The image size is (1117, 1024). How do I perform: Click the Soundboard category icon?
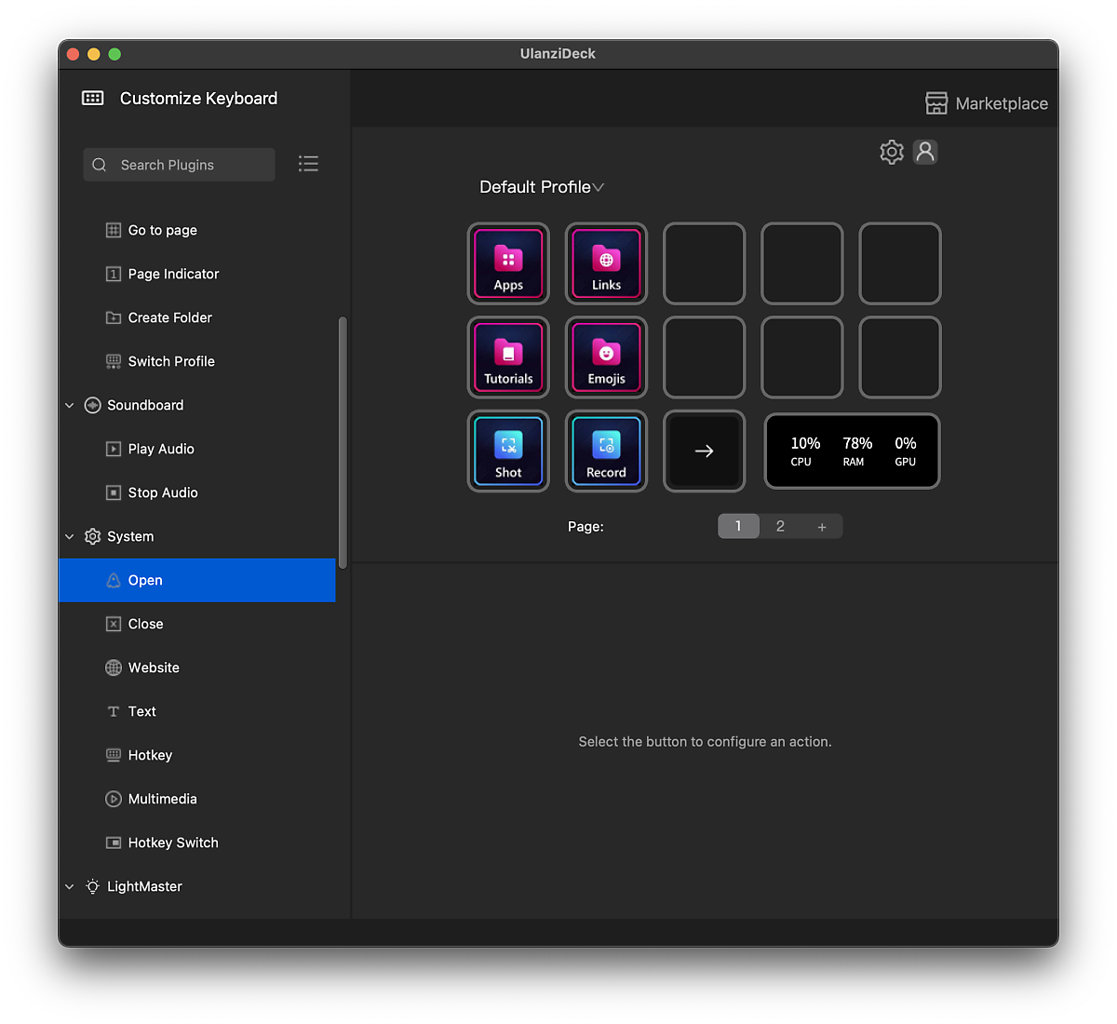point(92,405)
